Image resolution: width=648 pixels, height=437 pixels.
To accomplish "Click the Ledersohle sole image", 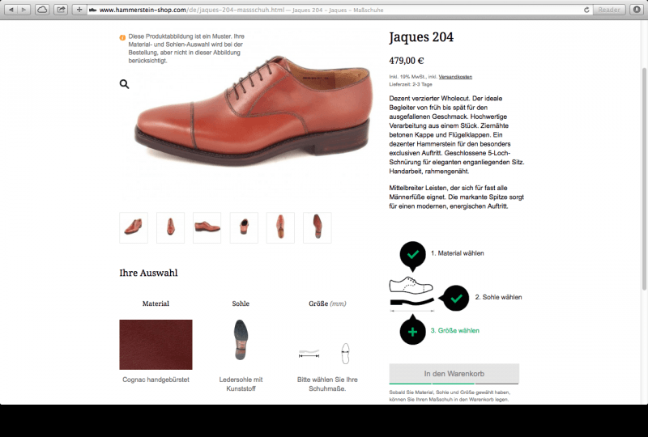I will (x=241, y=340).
